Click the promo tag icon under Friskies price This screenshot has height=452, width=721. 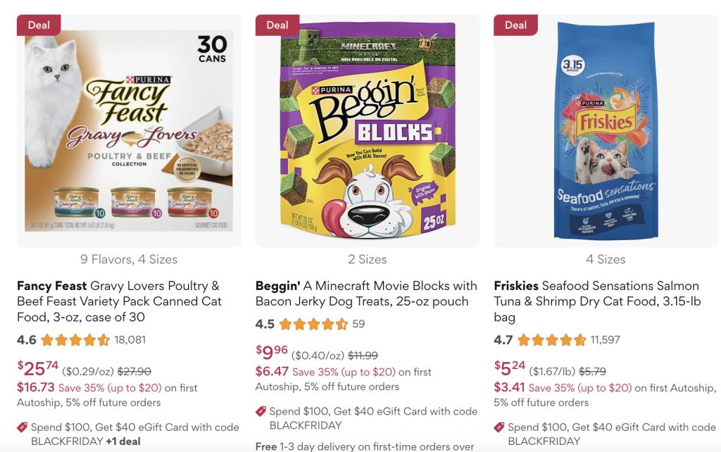point(499,427)
